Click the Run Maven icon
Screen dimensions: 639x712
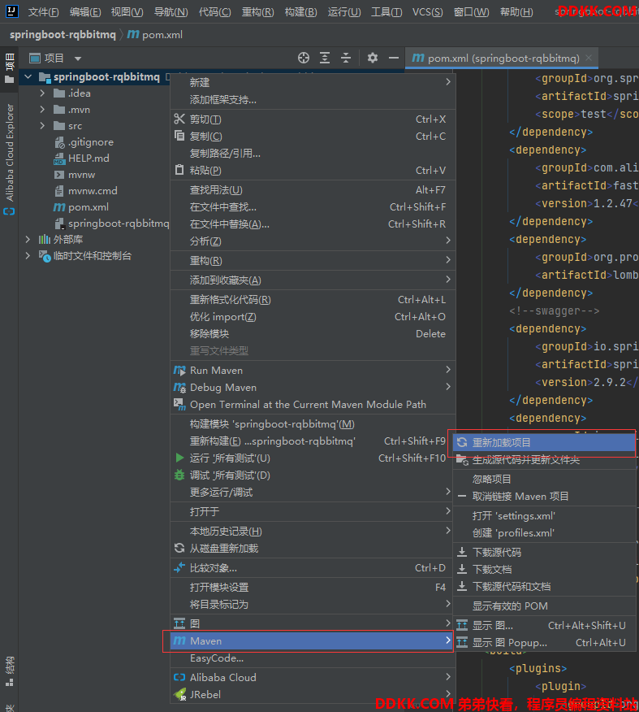point(179,371)
